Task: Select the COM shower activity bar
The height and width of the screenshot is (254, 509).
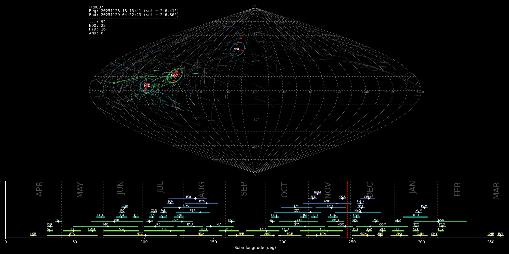Action: (390, 226)
